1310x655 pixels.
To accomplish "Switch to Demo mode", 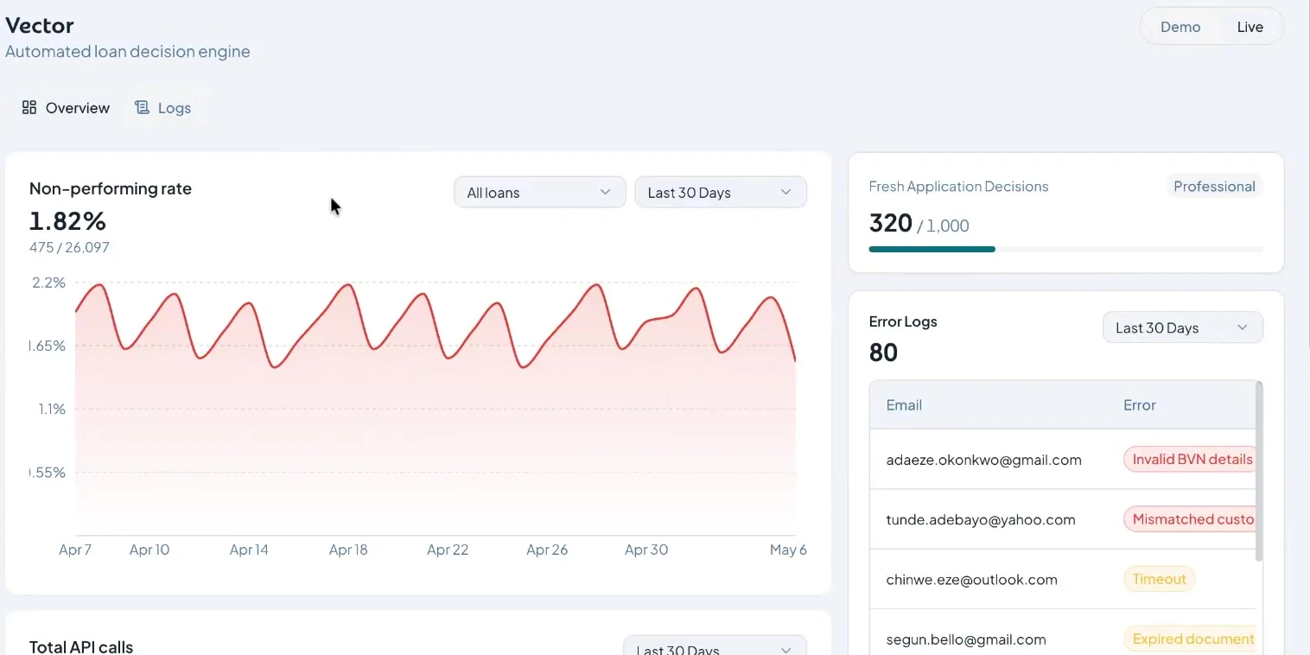I will click(1180, 27).
